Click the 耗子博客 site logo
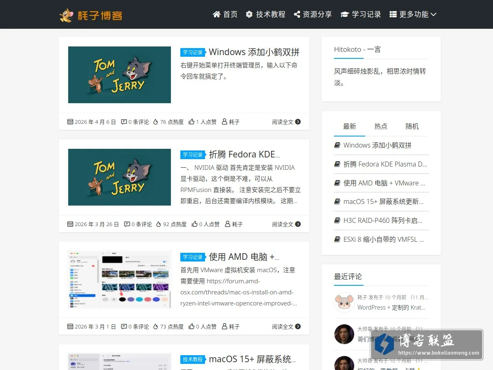 pos(91,15)
